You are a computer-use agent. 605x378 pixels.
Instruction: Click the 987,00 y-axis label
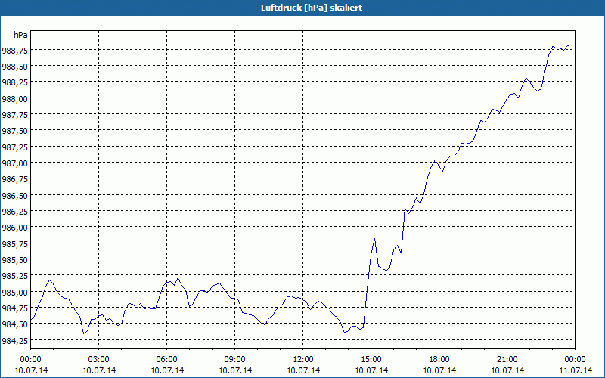tap(15, 163)
